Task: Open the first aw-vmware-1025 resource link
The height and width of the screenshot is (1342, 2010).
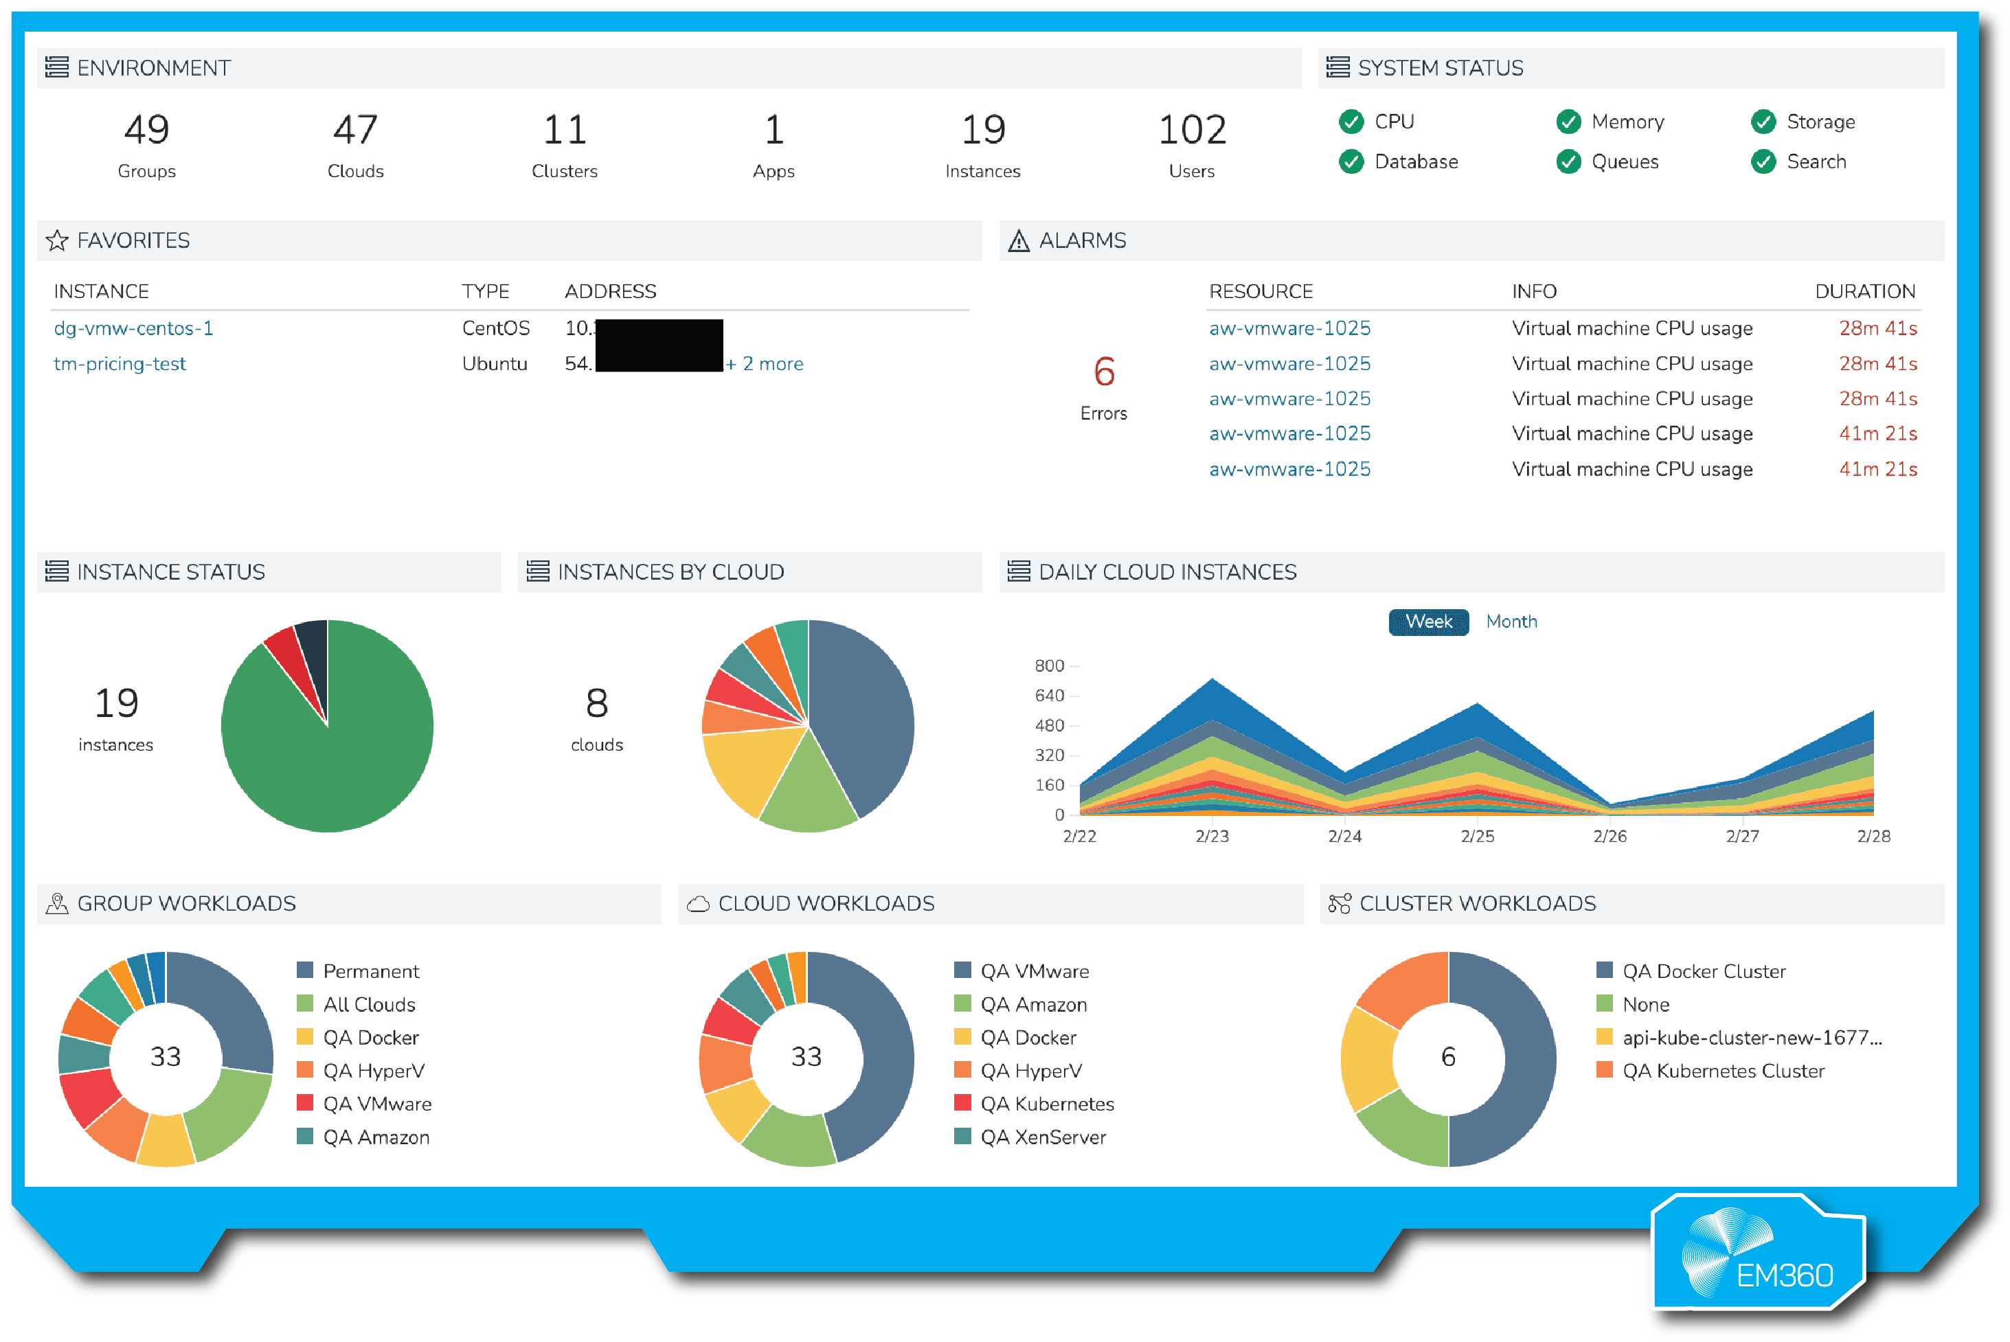Action: coord(1289,328)
